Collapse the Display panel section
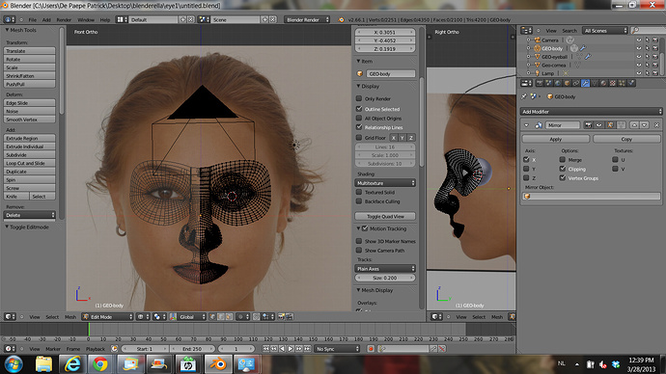The width and height of the screenshot is (666, 374). tap(358, 86)
